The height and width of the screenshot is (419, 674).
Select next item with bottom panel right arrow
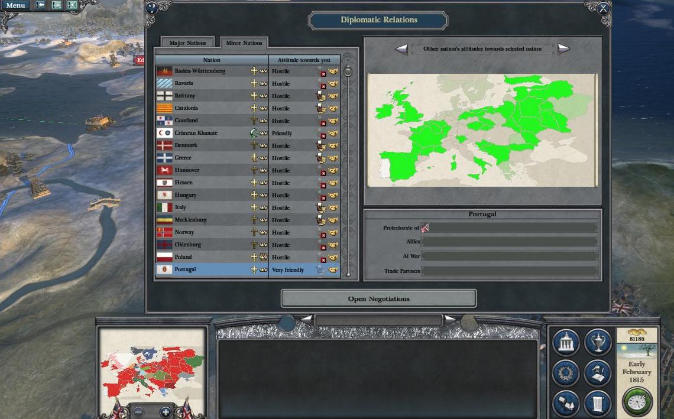point(450,319)
